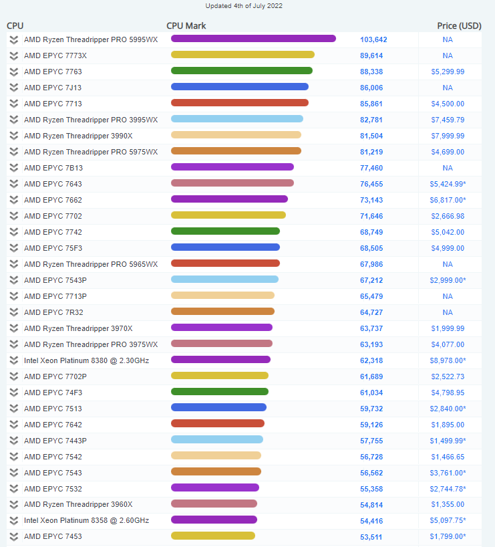Click the 53,511 CPU Mark score
The image size is (495, 547).
click(x=371, y=537)
